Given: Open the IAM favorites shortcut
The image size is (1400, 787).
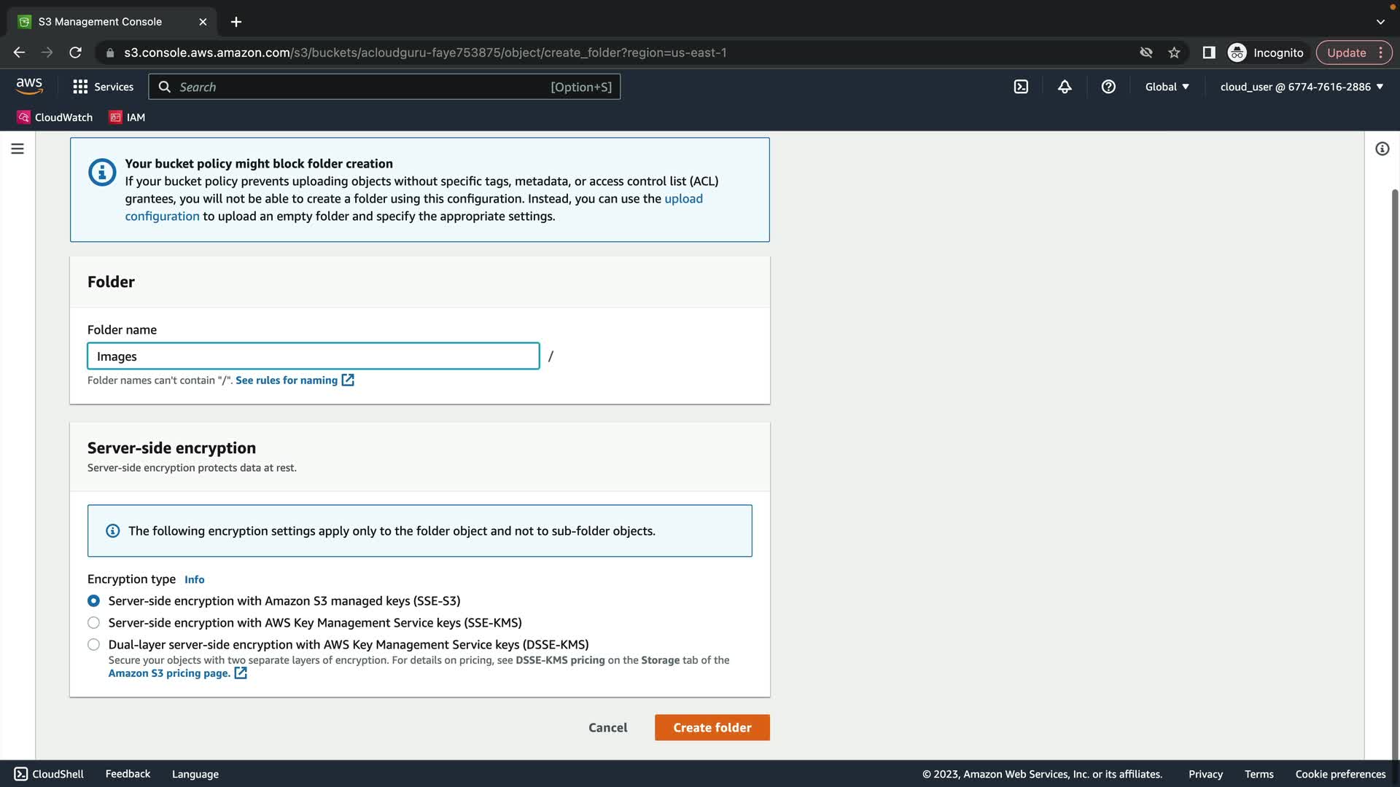Looking at the screenshot, I should [x=128, y=117].
